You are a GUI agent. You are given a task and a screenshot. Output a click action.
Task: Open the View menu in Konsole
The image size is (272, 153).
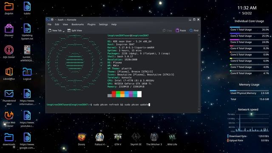[65, 25]
